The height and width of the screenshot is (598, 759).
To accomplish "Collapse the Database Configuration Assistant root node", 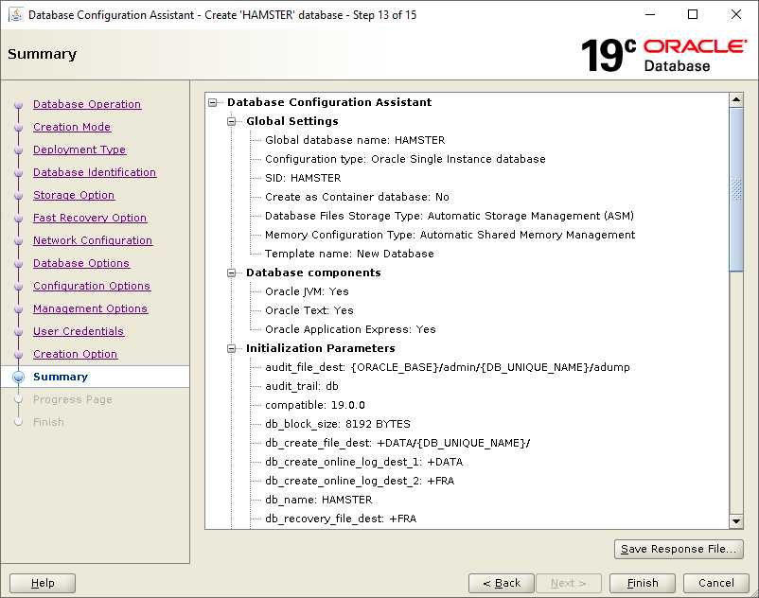I will [x=213, y=102].
